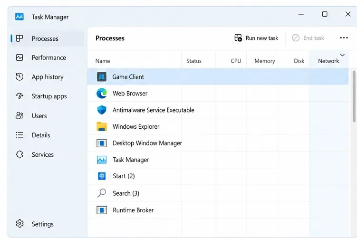Click the Windows Explorer folder icon
The width and height of the screenshot is (357, 238).
pos(102,126)
